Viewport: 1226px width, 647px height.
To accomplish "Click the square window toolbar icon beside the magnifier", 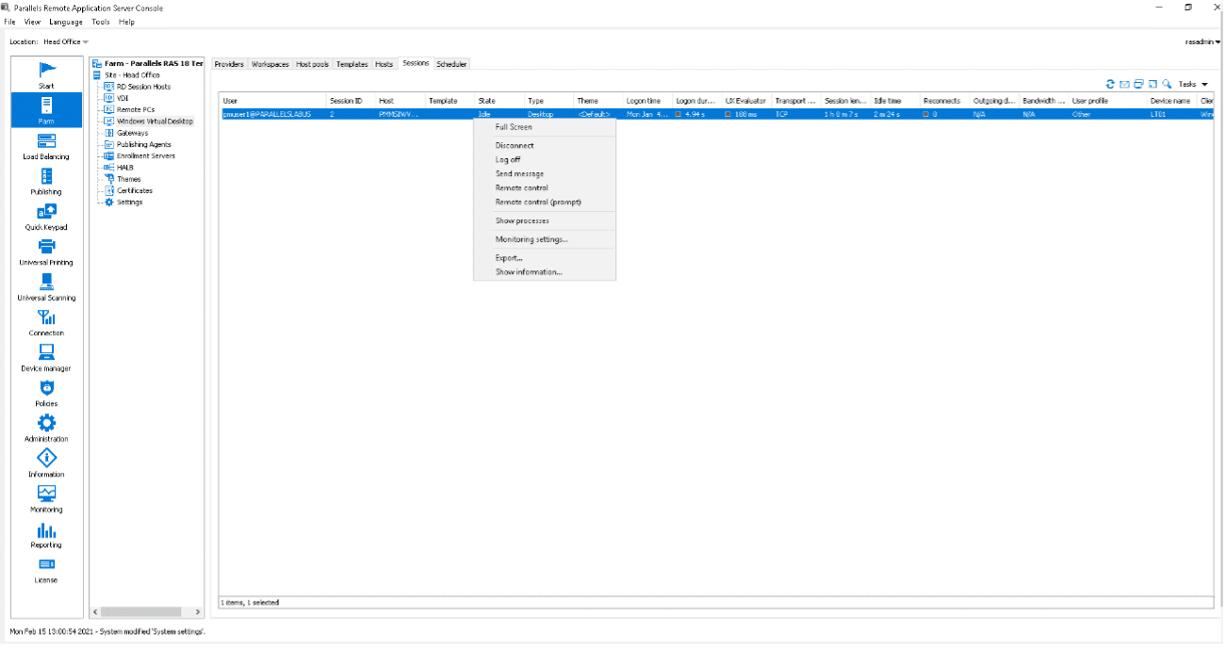I will (1152, 84).
